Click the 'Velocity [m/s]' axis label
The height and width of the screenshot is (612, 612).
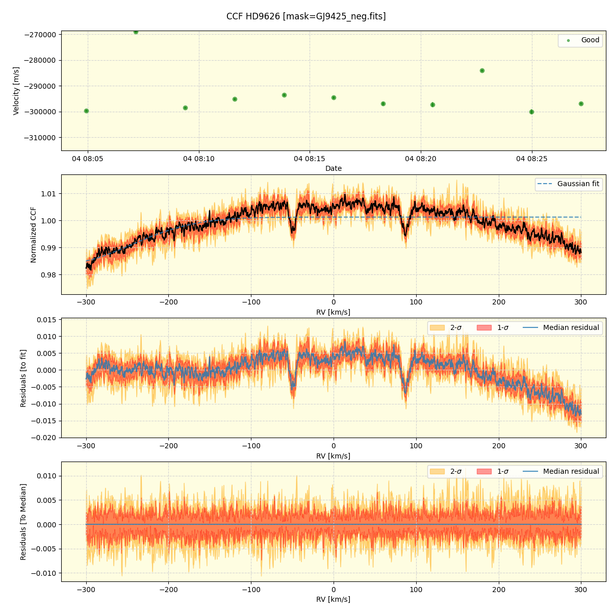[16, 91]
